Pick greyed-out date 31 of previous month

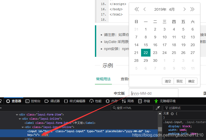136,29
